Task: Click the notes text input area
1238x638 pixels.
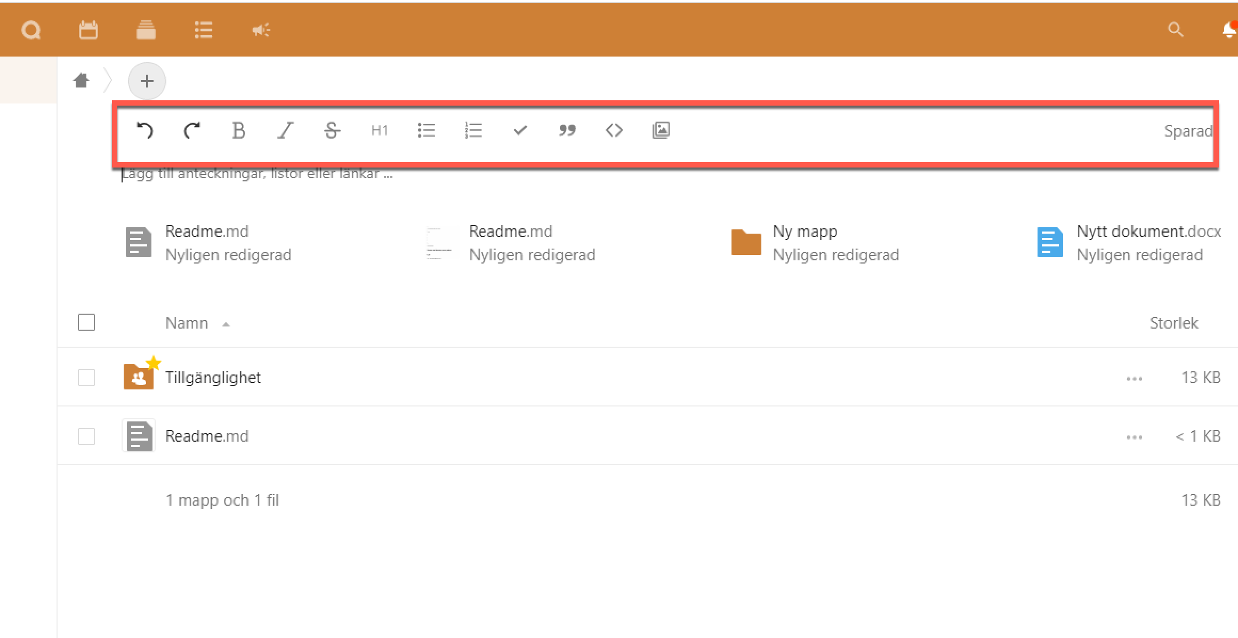Action: (666, 174)
